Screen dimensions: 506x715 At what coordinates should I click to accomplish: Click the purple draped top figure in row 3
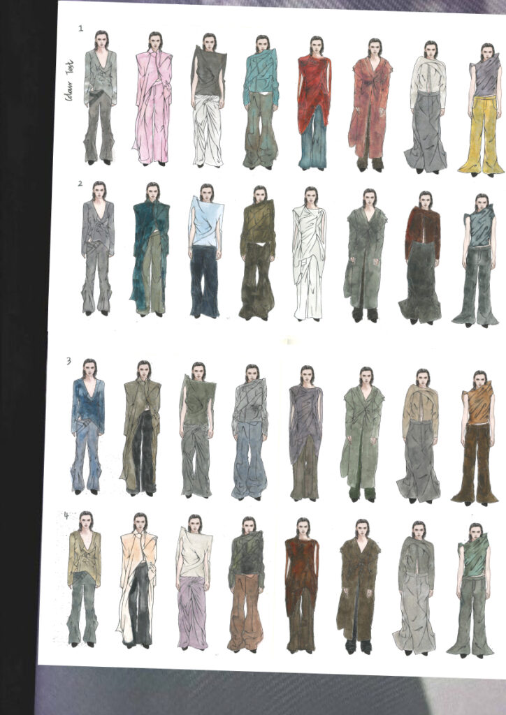(305, 433)
